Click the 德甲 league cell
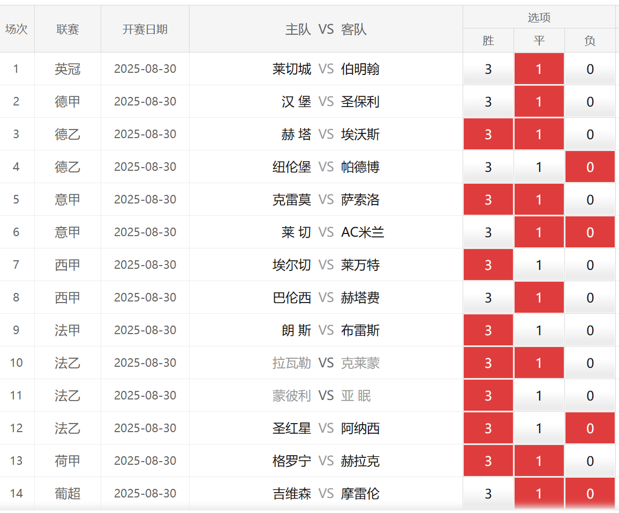 67,102
